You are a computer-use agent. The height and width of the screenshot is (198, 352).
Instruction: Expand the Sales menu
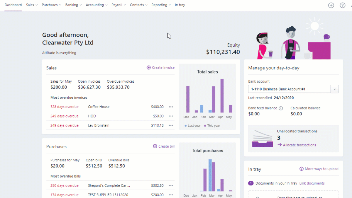[x=32, y=5]
